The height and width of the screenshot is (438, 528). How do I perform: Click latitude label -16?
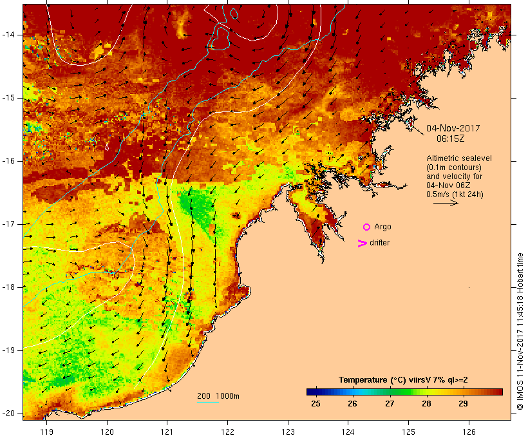pos(8,161)
